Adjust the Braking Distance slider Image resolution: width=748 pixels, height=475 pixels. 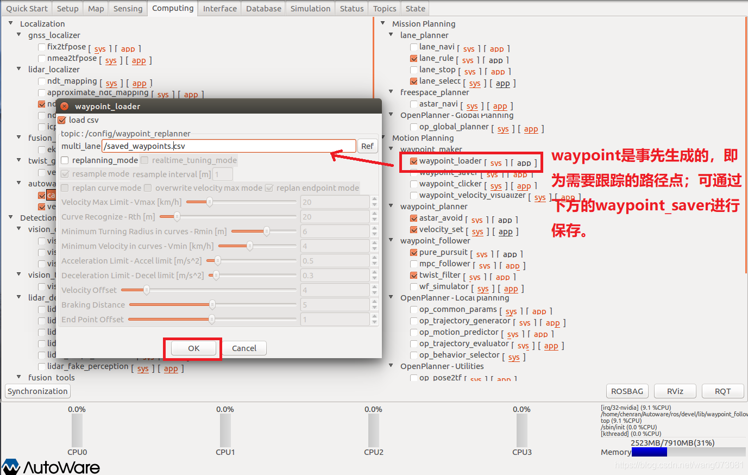212,305
